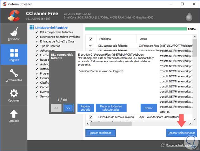The height and width of the screenshot is (151, 200).
Task: Click the refresh icon beside Buscar actualizaciones
Action: [163, 145]
